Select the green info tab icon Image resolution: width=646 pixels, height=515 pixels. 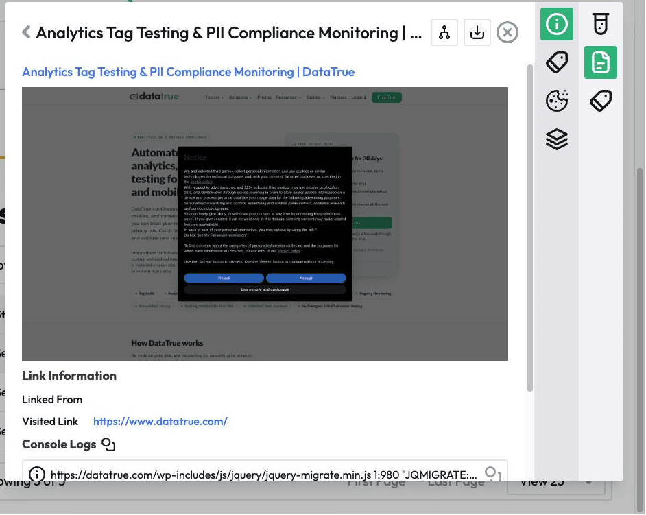tap(557, 24)
